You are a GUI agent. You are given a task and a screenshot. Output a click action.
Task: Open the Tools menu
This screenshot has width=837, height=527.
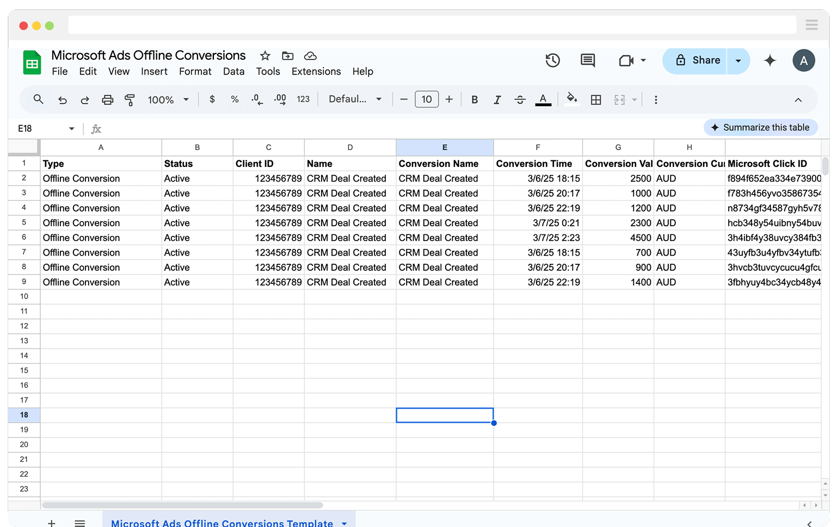[x=268, y=72]
